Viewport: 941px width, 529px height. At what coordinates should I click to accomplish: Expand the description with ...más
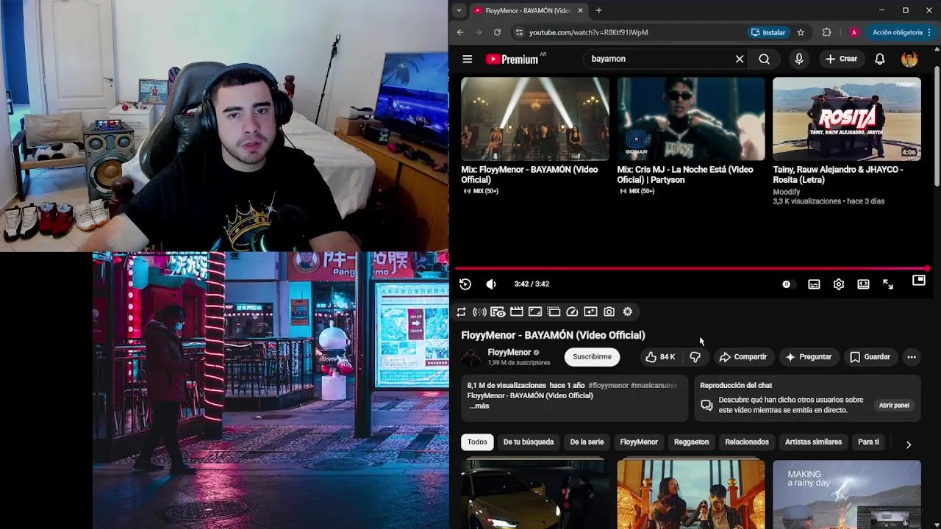pos(479,406)
